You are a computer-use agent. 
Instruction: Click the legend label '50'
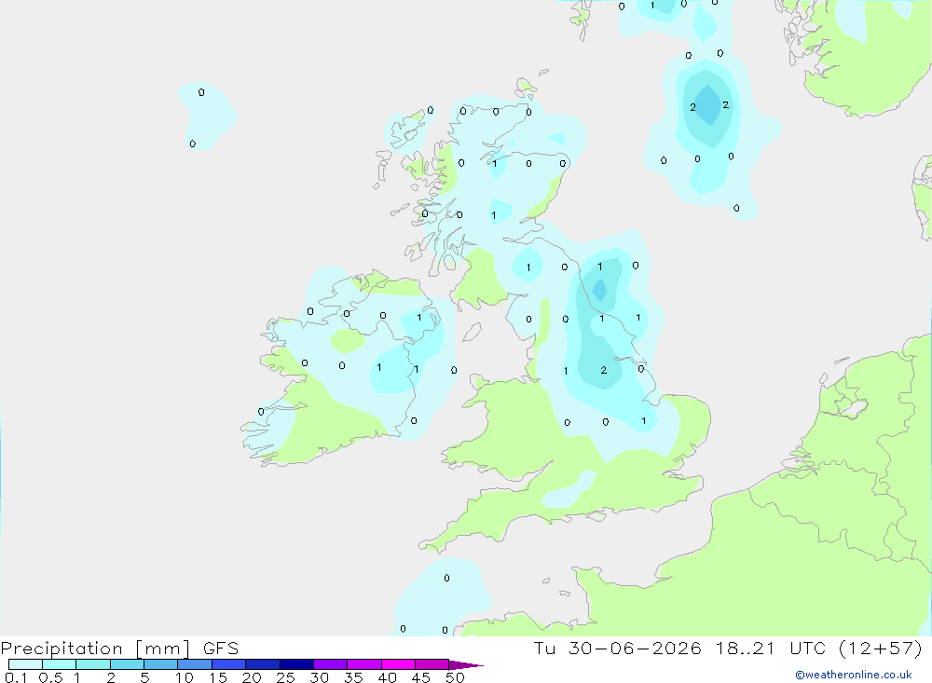pyautogui.click(x=455, y=677)
